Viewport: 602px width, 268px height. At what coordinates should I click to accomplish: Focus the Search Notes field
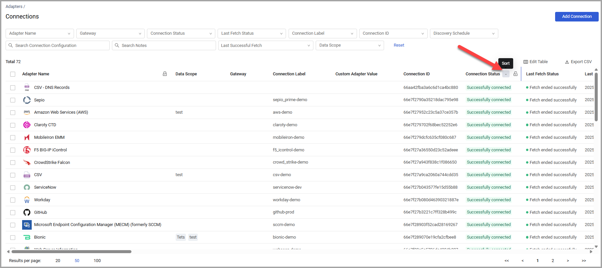164,45
